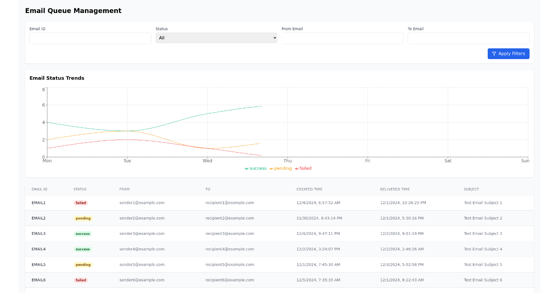Screen dimensions: 559x293
Task: Toggle the success series in the chart legend
Action: (255, 168)
